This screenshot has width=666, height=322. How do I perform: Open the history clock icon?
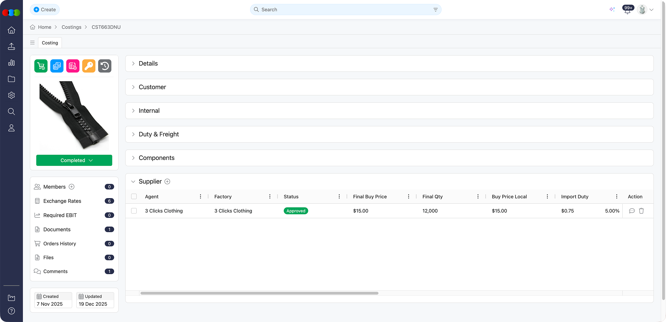(105, 66)
